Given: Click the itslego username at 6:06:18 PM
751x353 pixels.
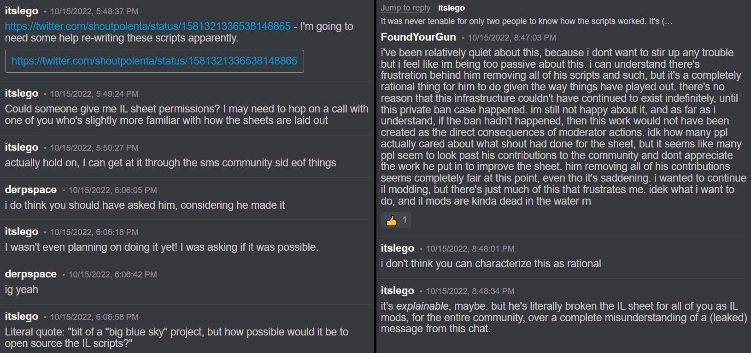Looking at the screenshot, I should coord(22,232).
